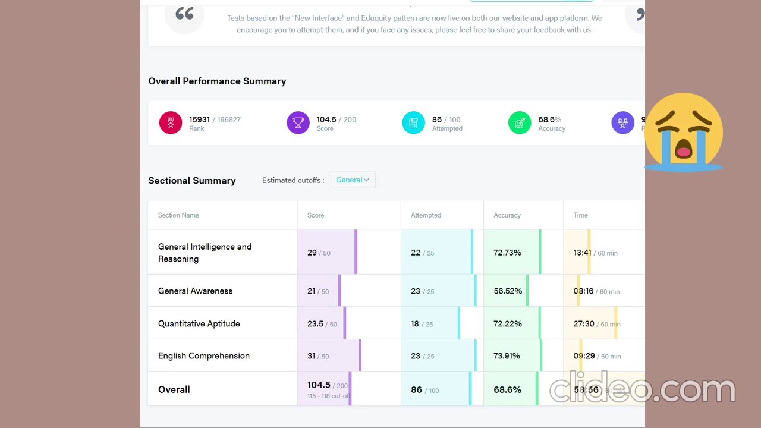Click the crying face emoji sticker

[684, 131]
